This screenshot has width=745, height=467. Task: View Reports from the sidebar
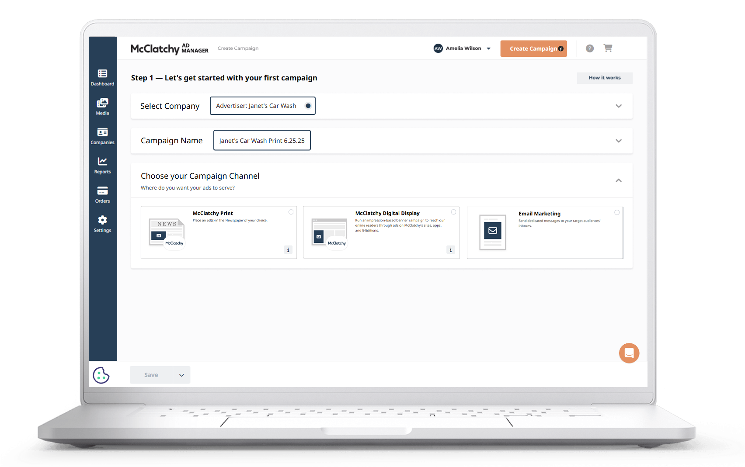coord(102,165)
